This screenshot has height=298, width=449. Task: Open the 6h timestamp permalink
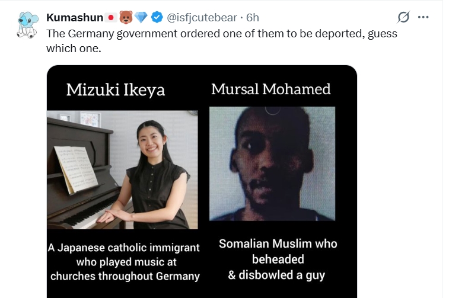coord(252,18)
